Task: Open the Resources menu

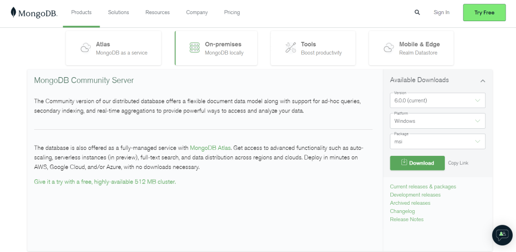Action: (x=158, y=12)
